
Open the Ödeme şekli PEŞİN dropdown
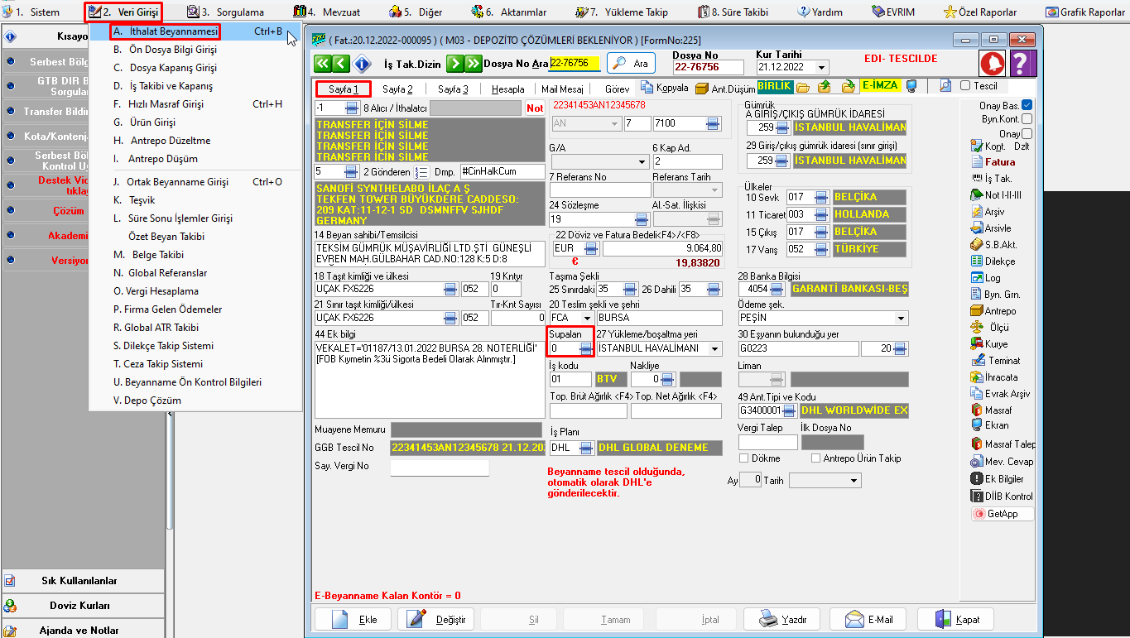[x=901, y=319]
